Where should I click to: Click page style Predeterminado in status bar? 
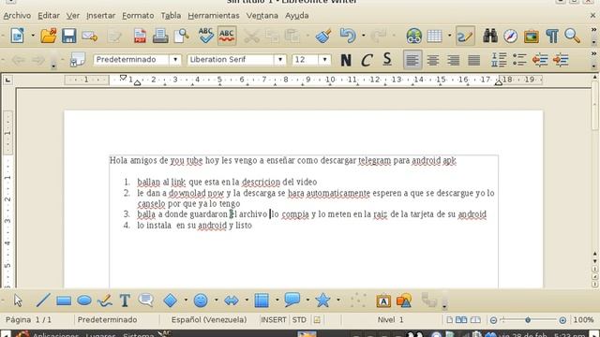pyautogui.click(x=107, y=320)
